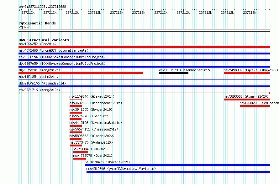Select the red nsv5898852 variant bar
The image size is (279, 184).
click(x=76, y=139)
